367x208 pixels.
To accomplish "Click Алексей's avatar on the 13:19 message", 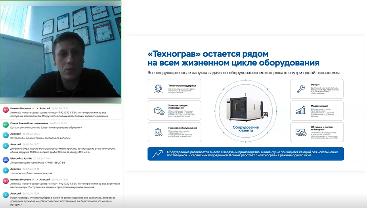I will (6, 195).
